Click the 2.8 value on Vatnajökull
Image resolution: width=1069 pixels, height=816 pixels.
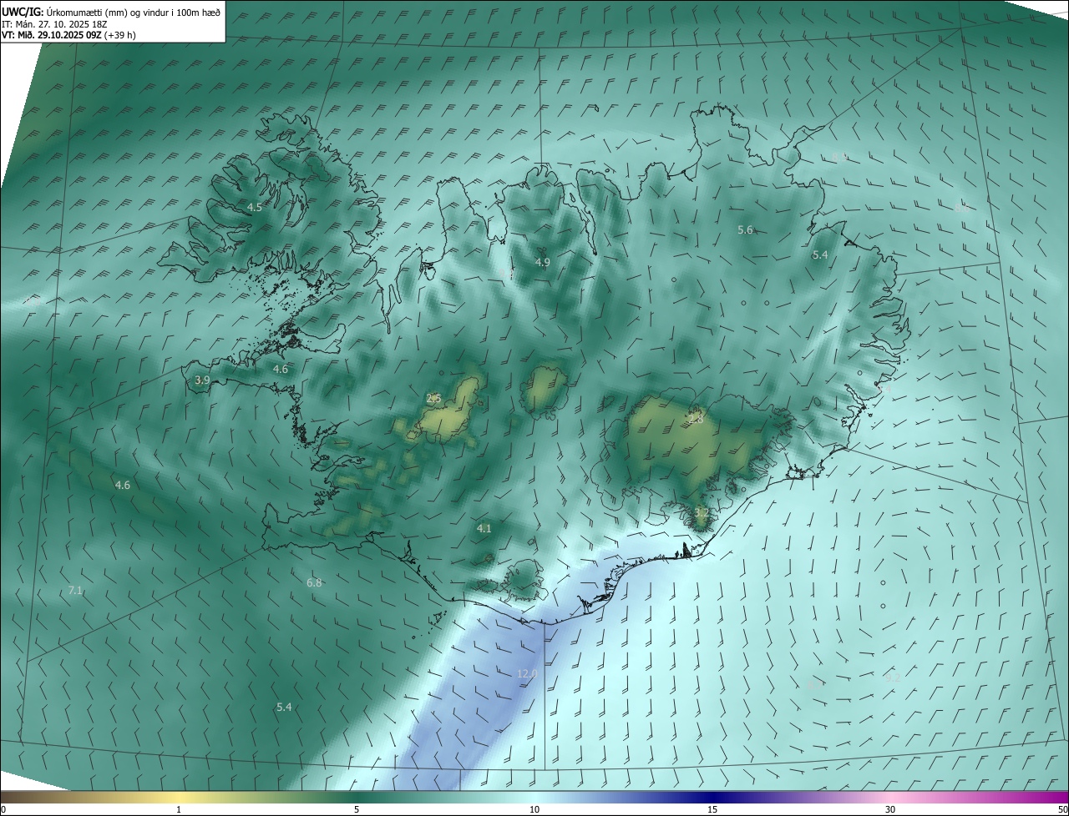[x=696, y=419]
